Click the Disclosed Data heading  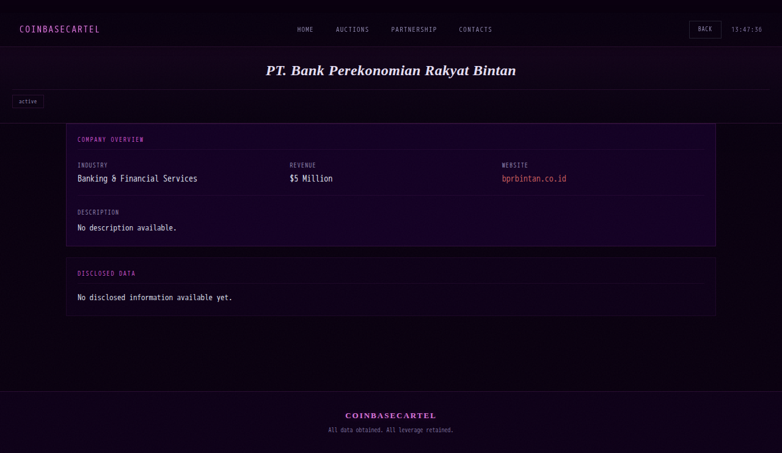pyautogui.click(x=106, y=273)
